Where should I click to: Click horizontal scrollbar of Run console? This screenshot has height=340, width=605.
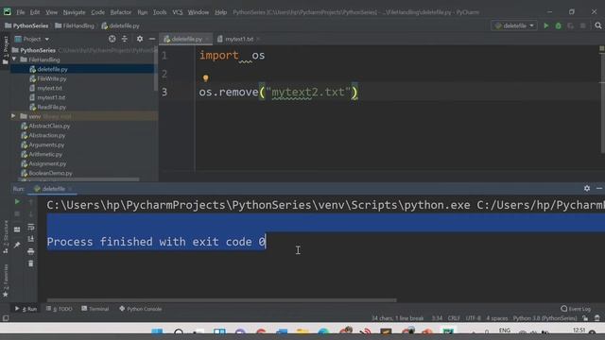pyautogui.click(x=221, y=300)
